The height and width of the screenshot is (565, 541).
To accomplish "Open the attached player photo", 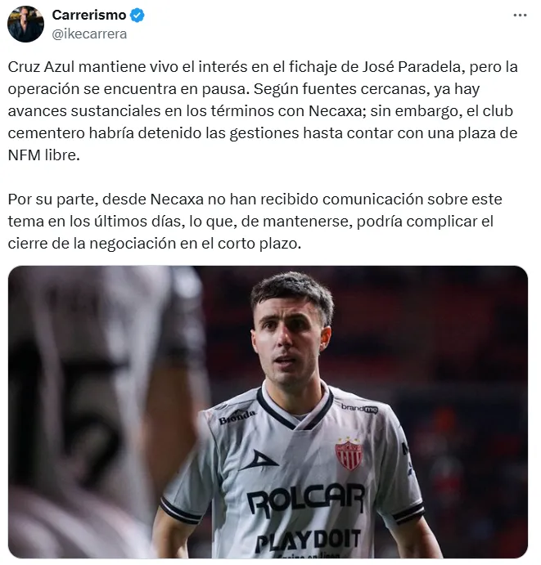I will coord(268,412).
